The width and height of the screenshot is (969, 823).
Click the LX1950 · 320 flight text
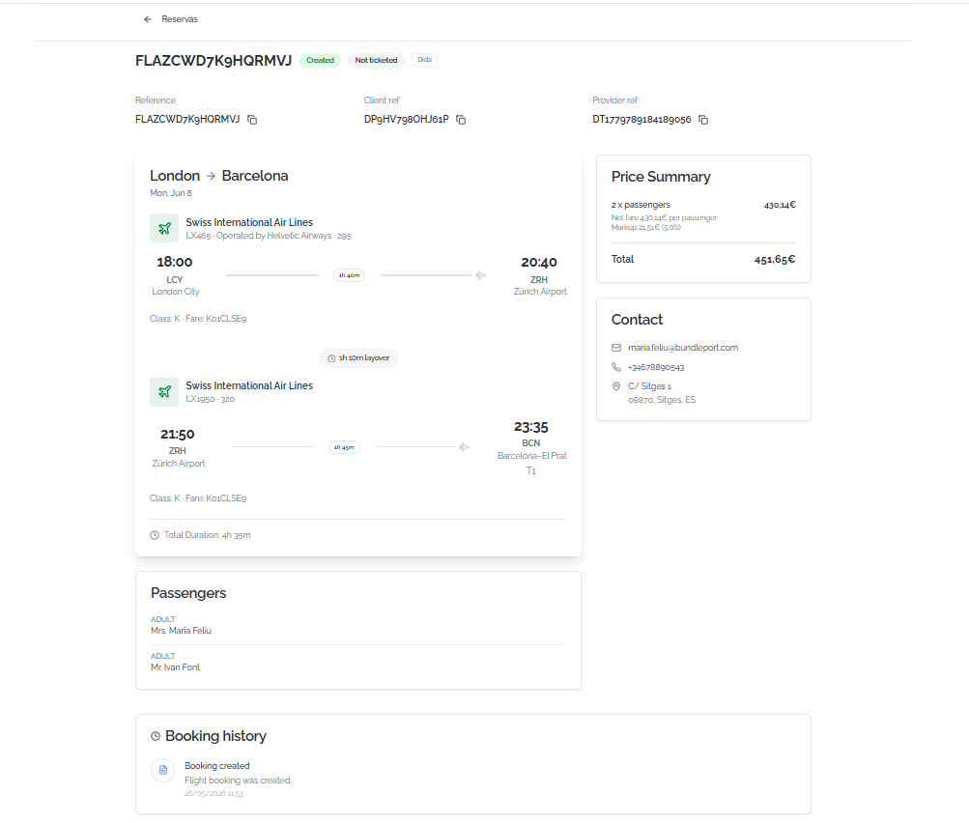click(210, 399)
